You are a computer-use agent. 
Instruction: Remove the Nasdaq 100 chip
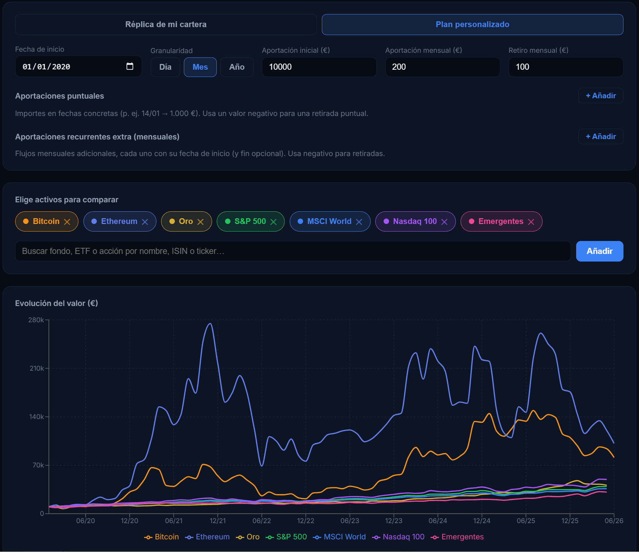tap(444, 222)
